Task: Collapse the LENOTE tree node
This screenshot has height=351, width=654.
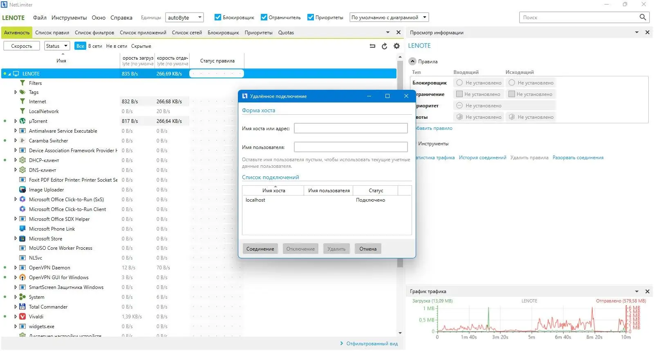Action: point(9,74)
